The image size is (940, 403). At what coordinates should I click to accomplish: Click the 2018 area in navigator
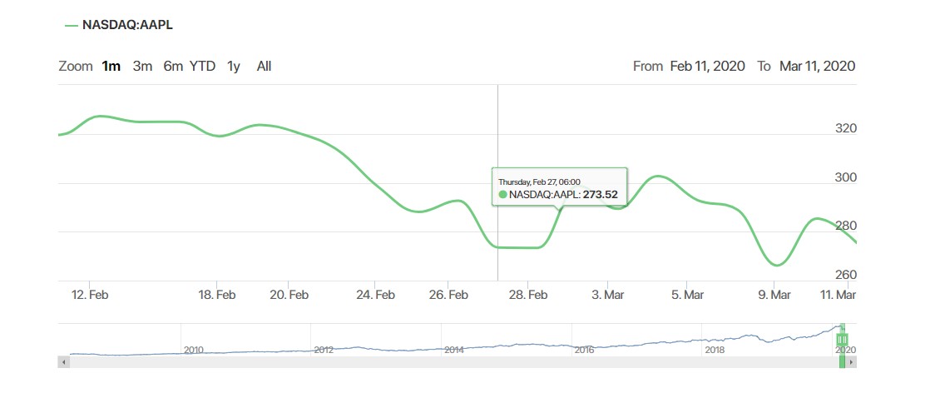pyautogui.click(x=714, y=349)
